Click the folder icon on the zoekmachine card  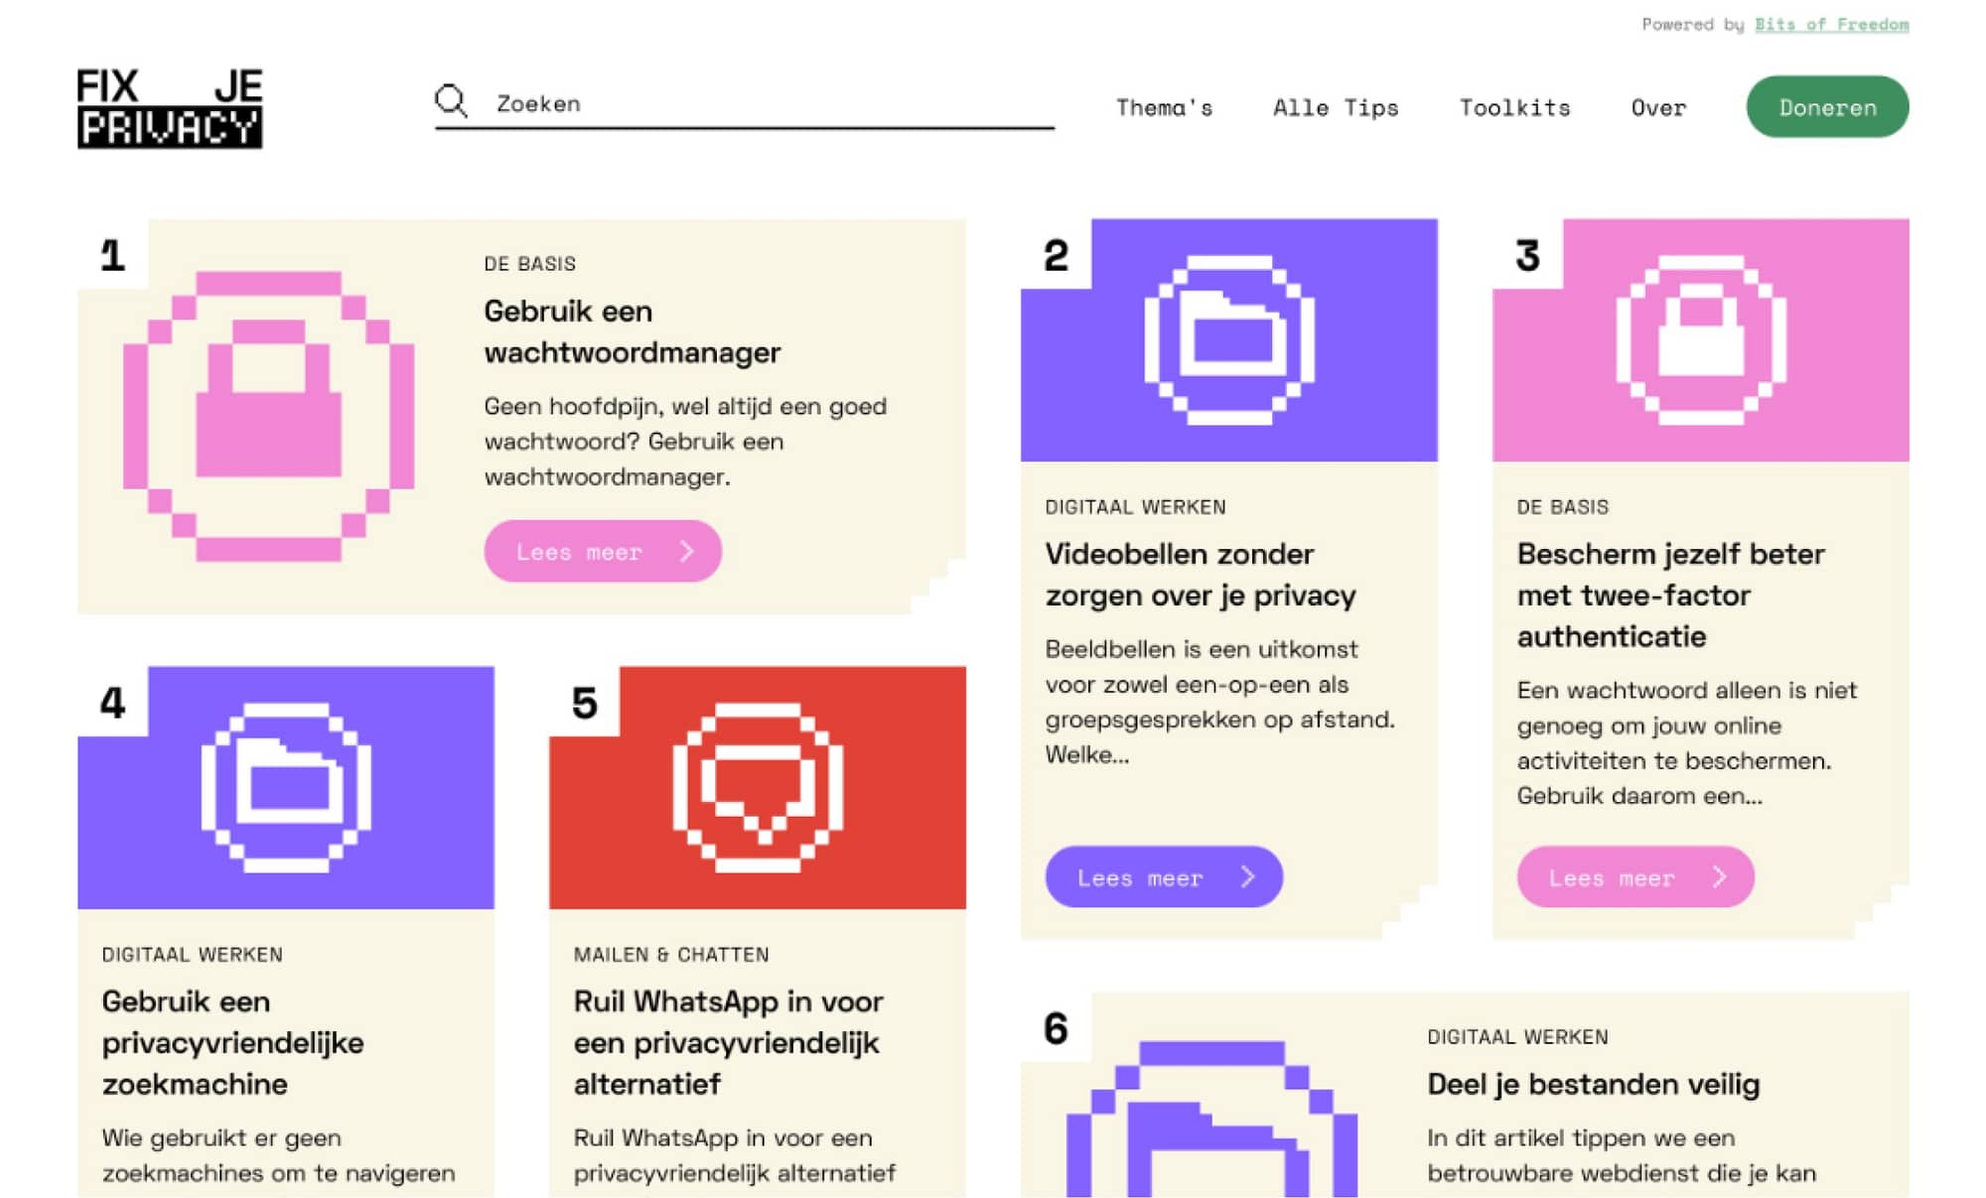coord(286,788)
